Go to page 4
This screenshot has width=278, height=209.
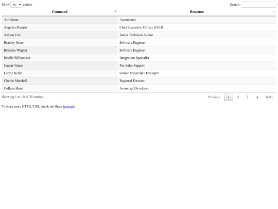tap(257, 97)
